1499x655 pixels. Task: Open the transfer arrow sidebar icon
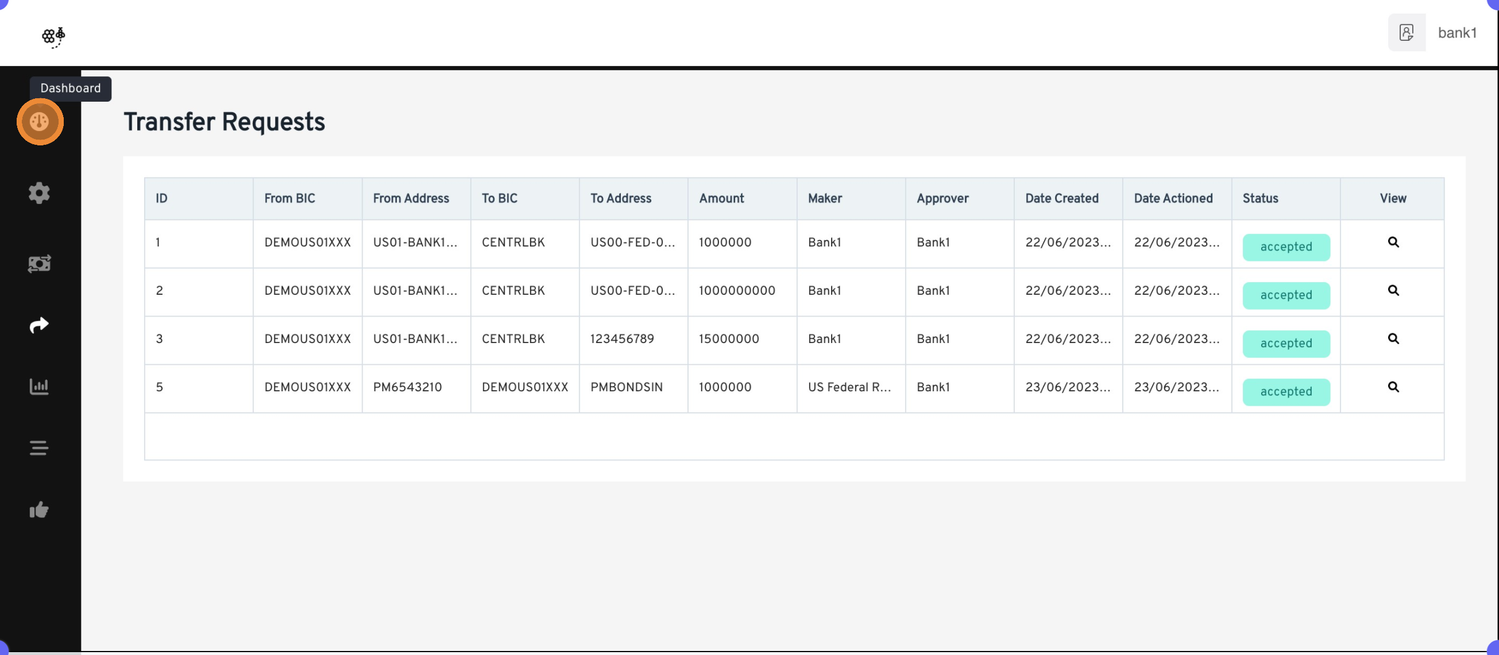click(x=39, y=325)
